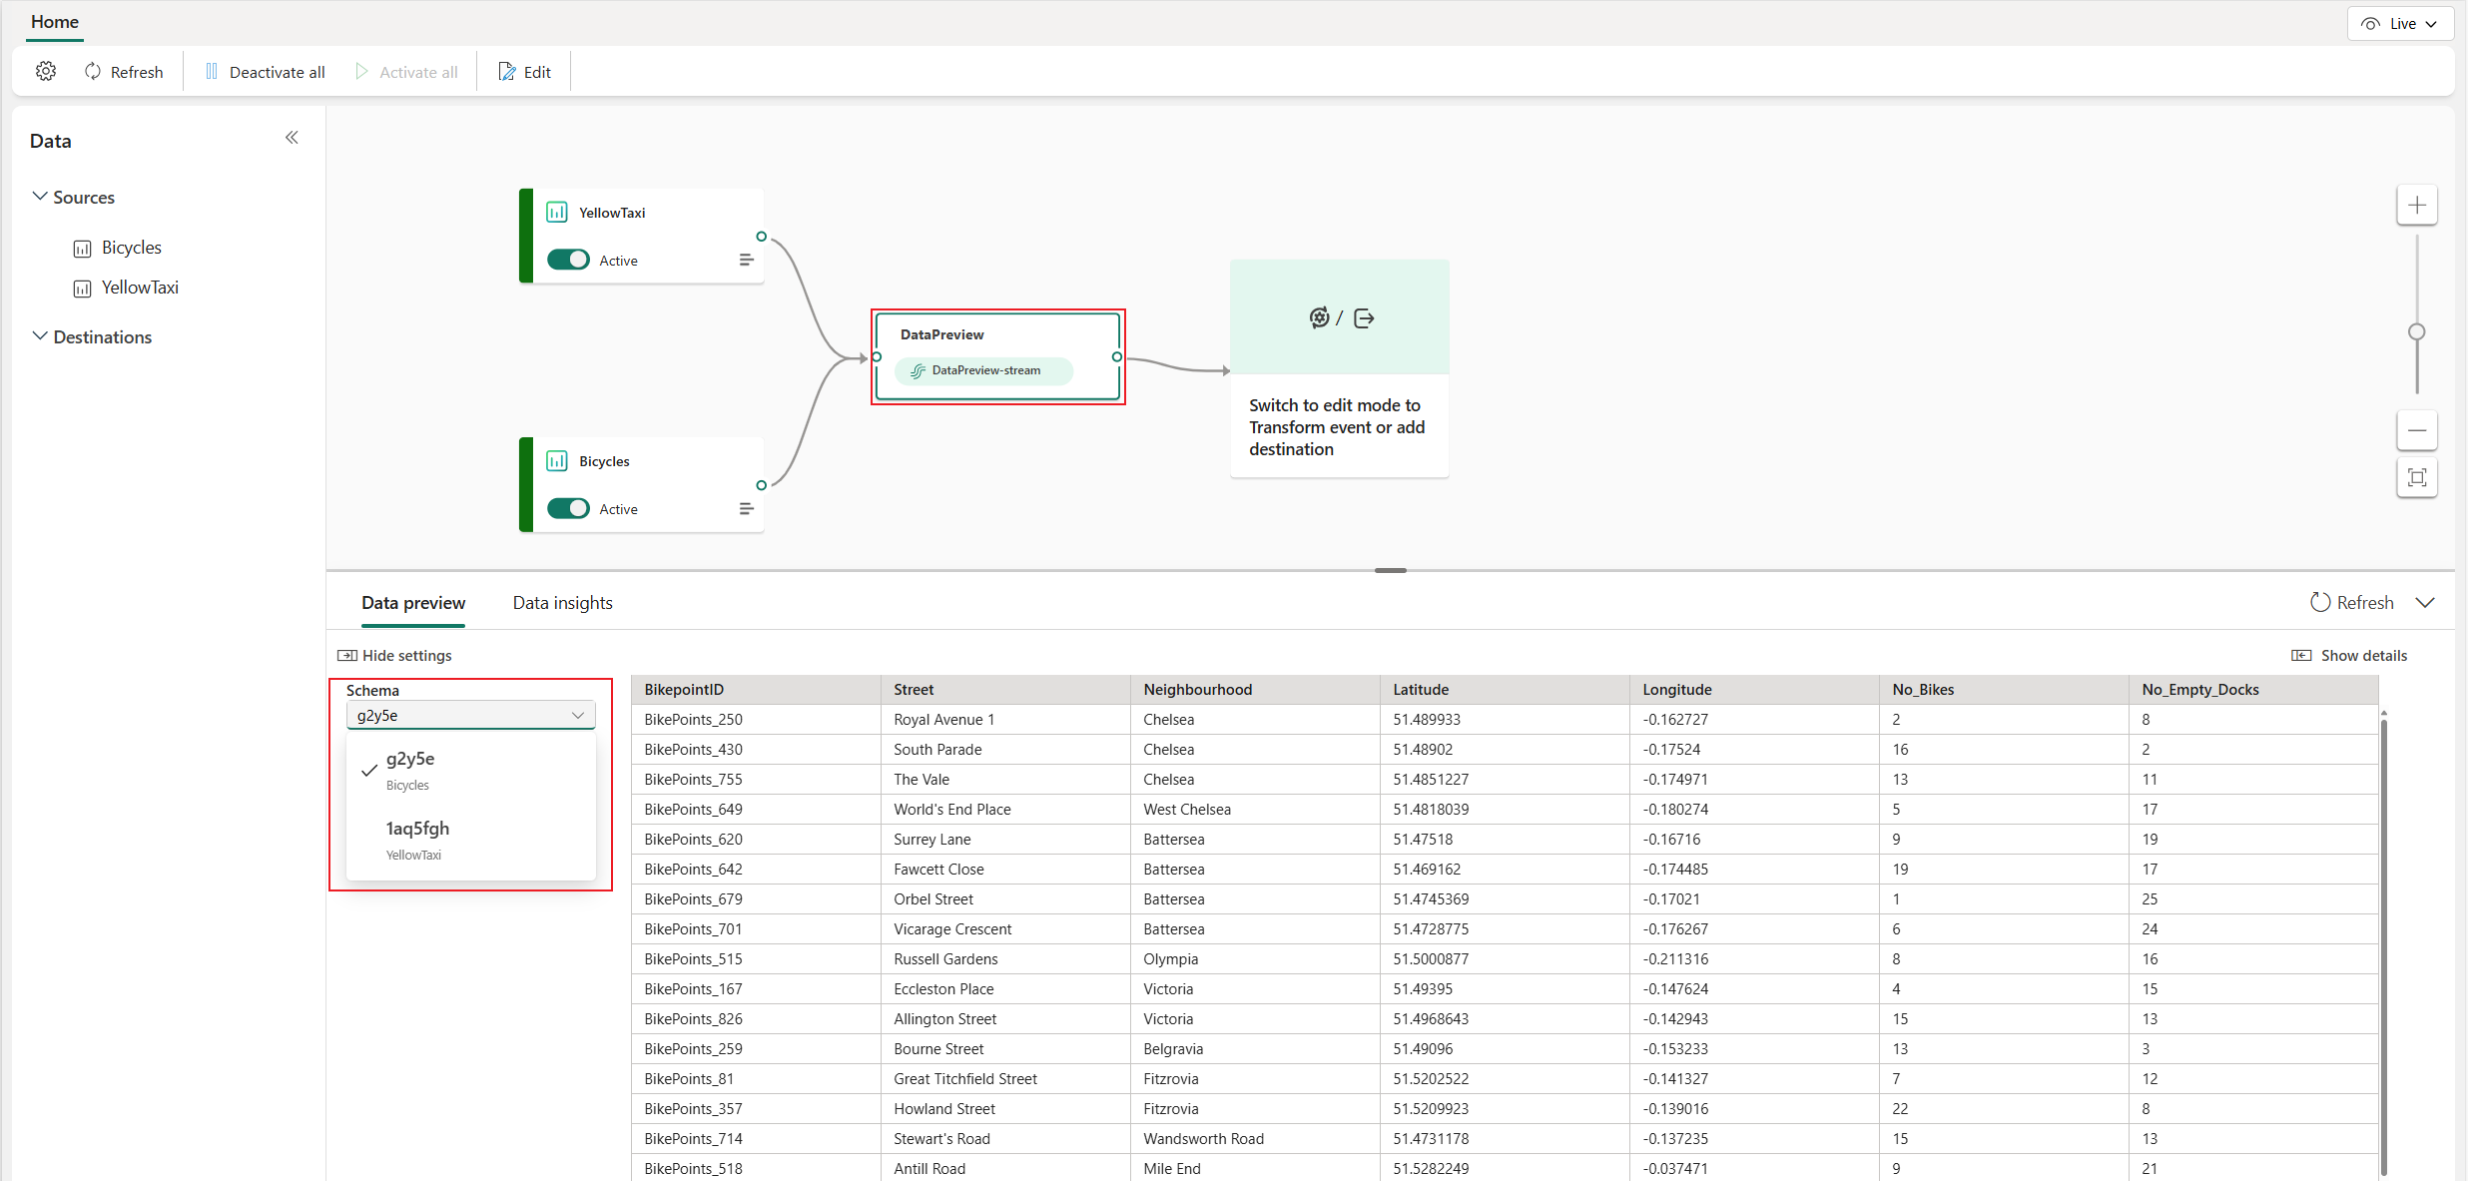
Task: Click the fit to view icon
Action: pyautogui.click(x=2417, y=477)
